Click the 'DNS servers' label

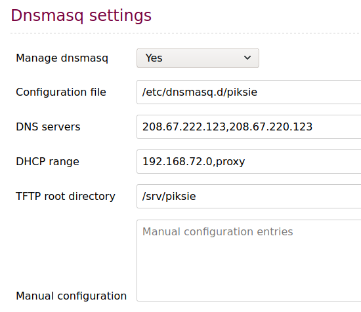(x=48, y=127)
